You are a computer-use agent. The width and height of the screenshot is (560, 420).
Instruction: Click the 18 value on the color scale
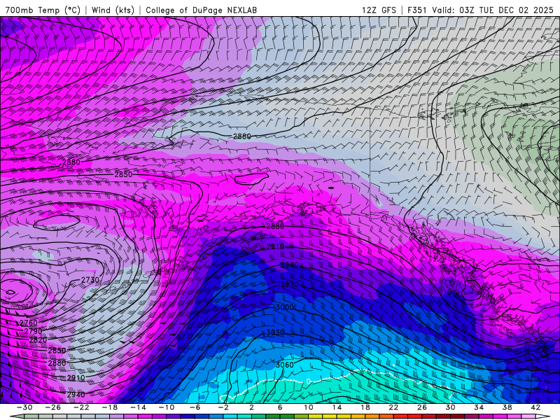coord(365,407)
